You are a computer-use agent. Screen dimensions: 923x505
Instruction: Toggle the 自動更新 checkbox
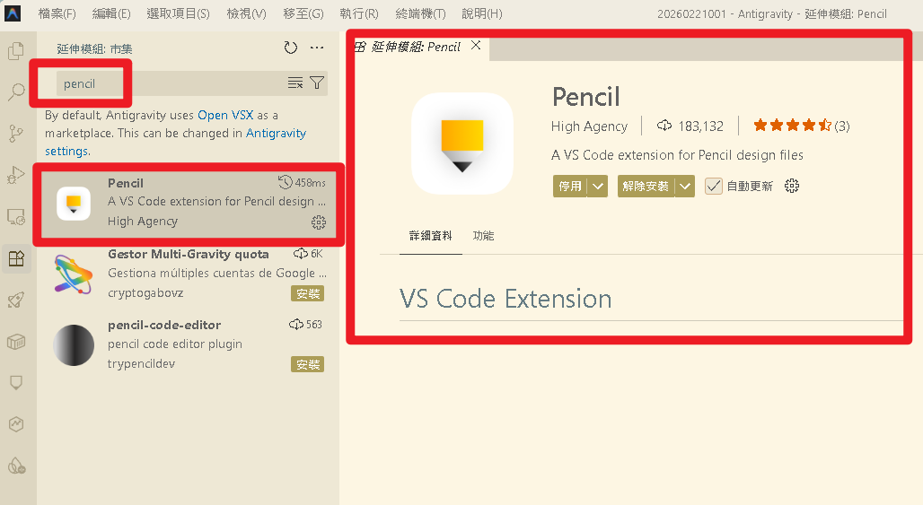coord(714,186)
